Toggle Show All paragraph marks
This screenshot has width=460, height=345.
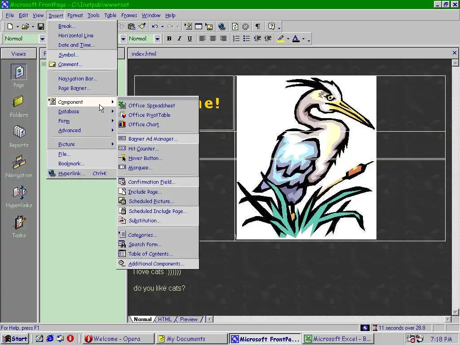(x=257, y=27)
